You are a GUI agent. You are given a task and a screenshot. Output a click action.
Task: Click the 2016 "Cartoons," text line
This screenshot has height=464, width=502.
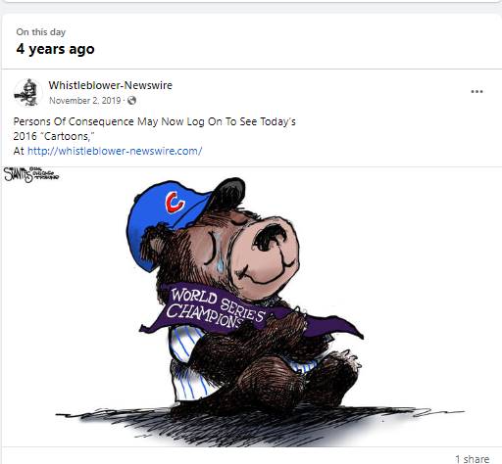click(54, 136)
